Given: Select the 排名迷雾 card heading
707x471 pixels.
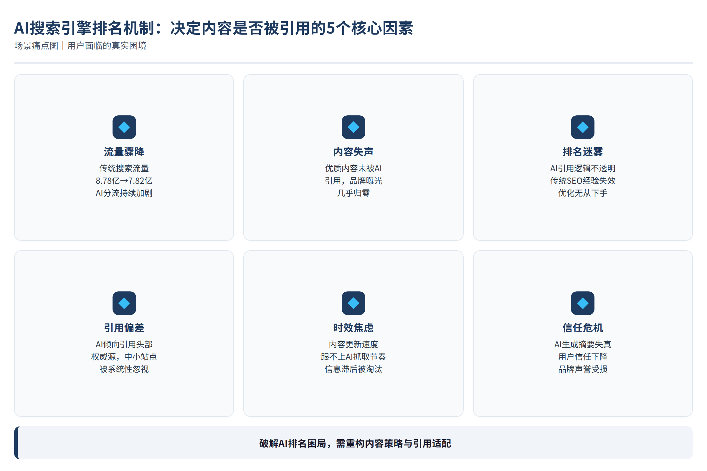Looking at the screenshot, I should click(583, 152).
